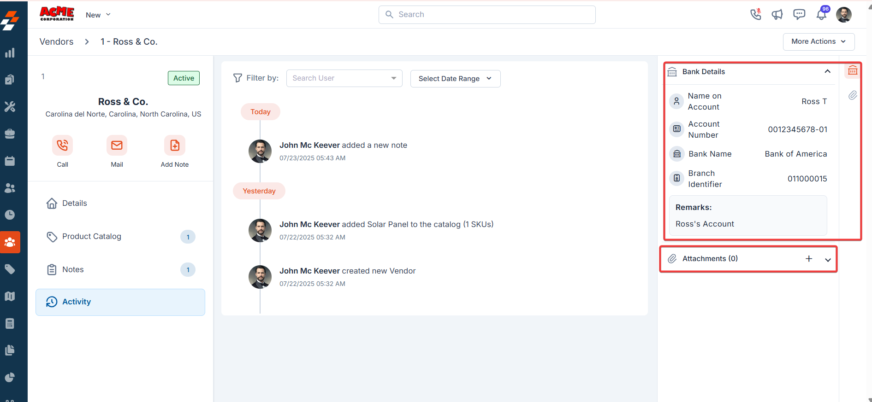
Task: Click the Ross & Co. vendor name heading
Action: (123, 102)
